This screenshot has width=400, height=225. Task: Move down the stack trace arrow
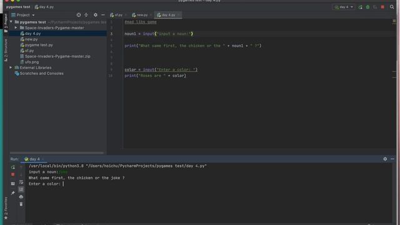tap(21, 174)
